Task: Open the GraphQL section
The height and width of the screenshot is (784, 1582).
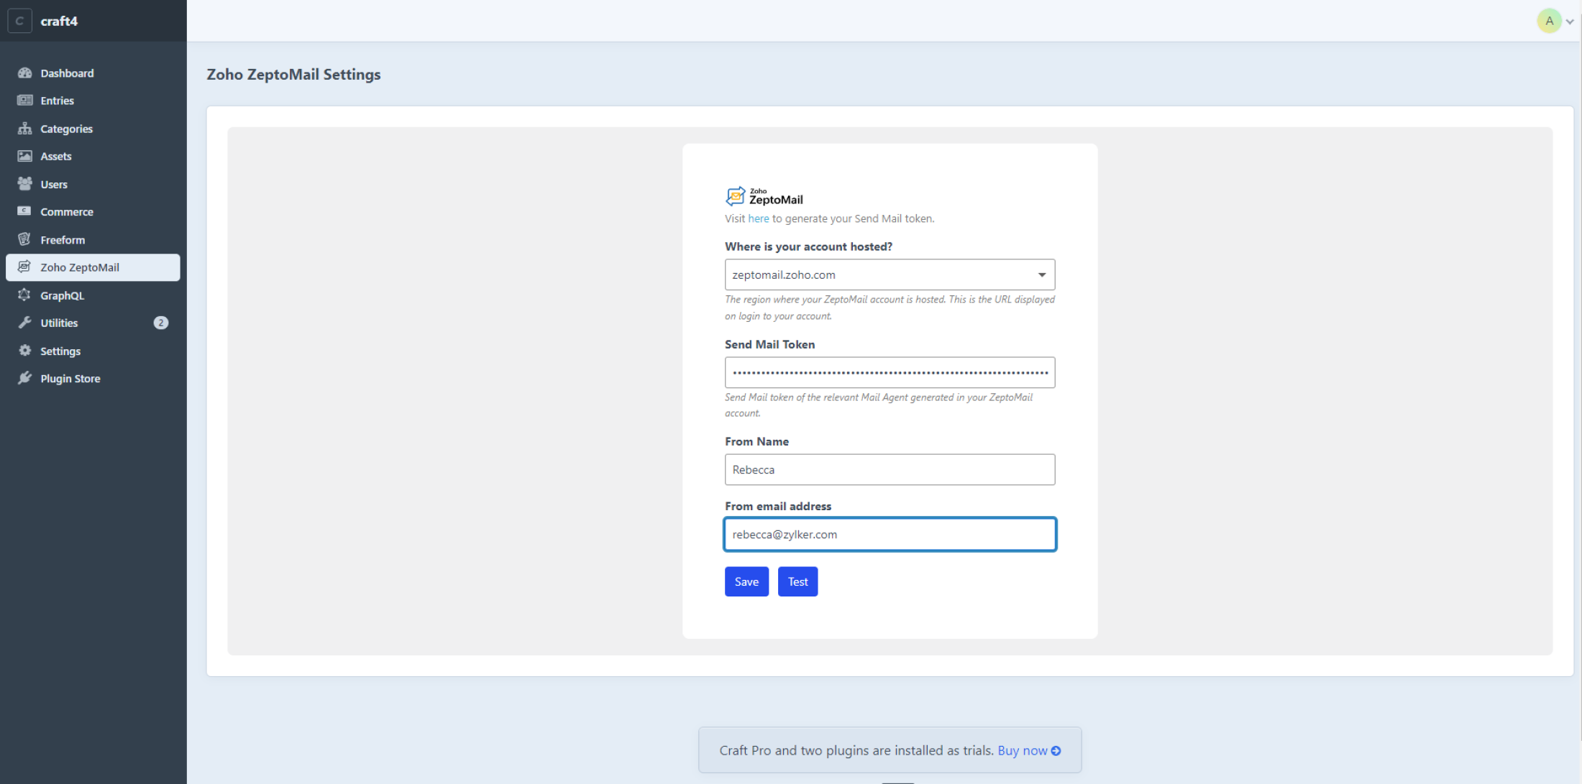Action: (93, 295)
